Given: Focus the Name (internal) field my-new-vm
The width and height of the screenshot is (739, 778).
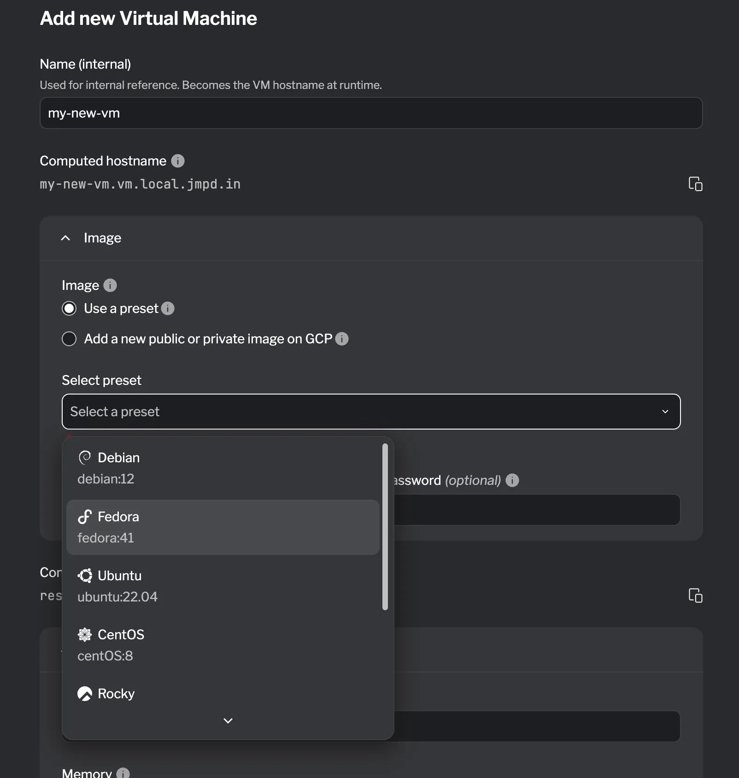Looking at the screenshot, I should 371,113.
